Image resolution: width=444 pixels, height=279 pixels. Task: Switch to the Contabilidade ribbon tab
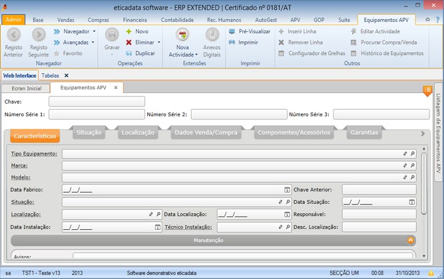pos(178,21)
